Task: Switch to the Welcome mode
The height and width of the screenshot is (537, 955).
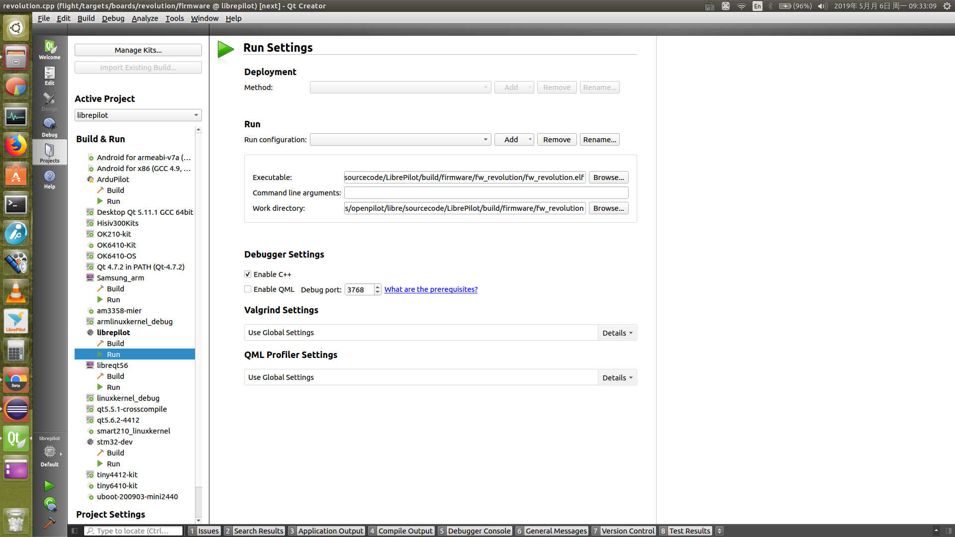Action: [x=49, y=49]
